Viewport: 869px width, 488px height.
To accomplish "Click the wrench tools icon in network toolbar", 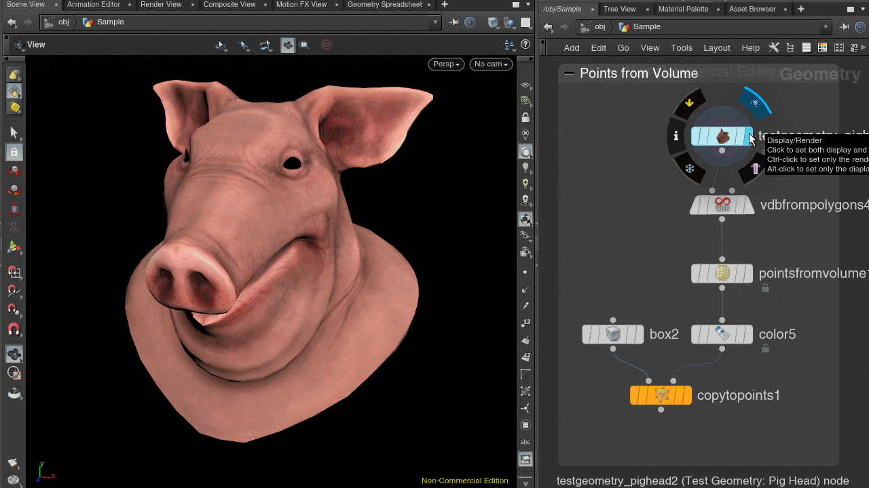I will (x=773, y=47).
